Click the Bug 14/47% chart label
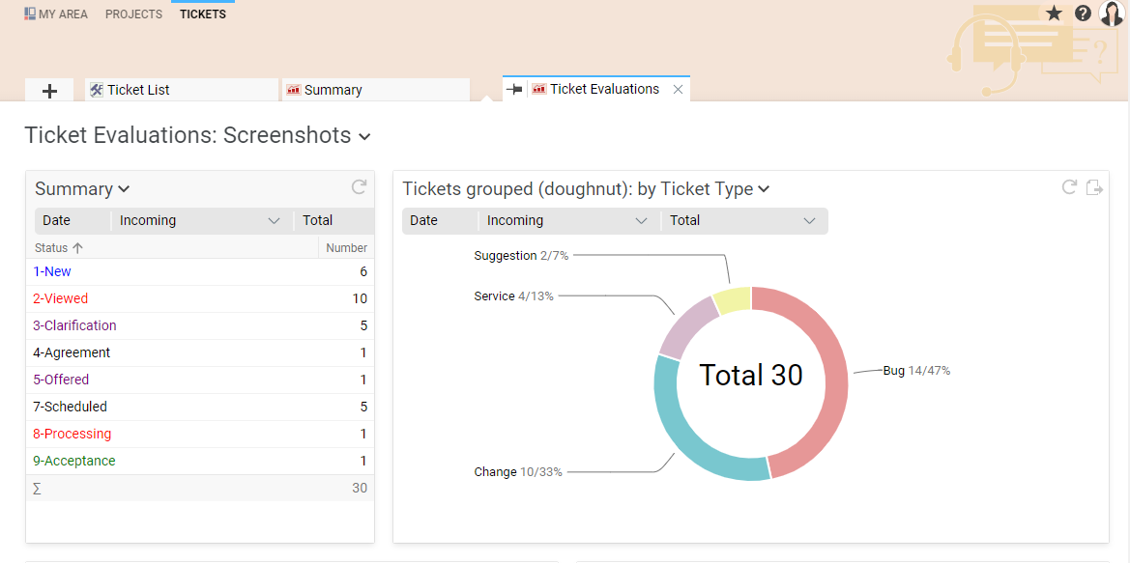The width and height of the screenshot is (1130, 563). coord(916,371)
